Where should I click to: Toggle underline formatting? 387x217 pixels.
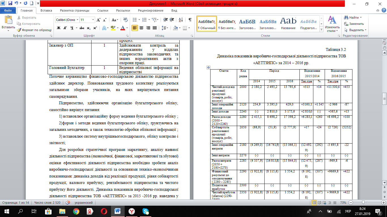(x=72, y=27)
